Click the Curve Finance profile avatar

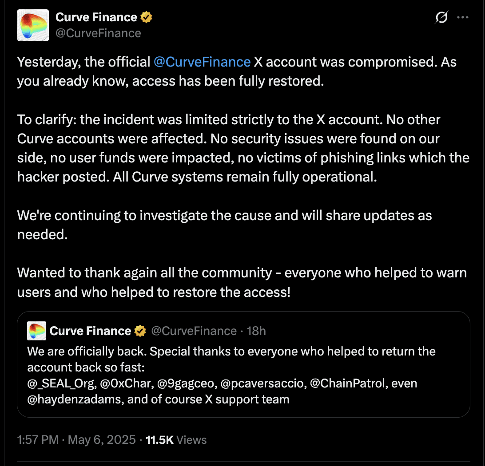point(33,25)
